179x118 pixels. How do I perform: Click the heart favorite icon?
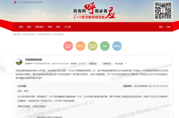tap(126, 63)
